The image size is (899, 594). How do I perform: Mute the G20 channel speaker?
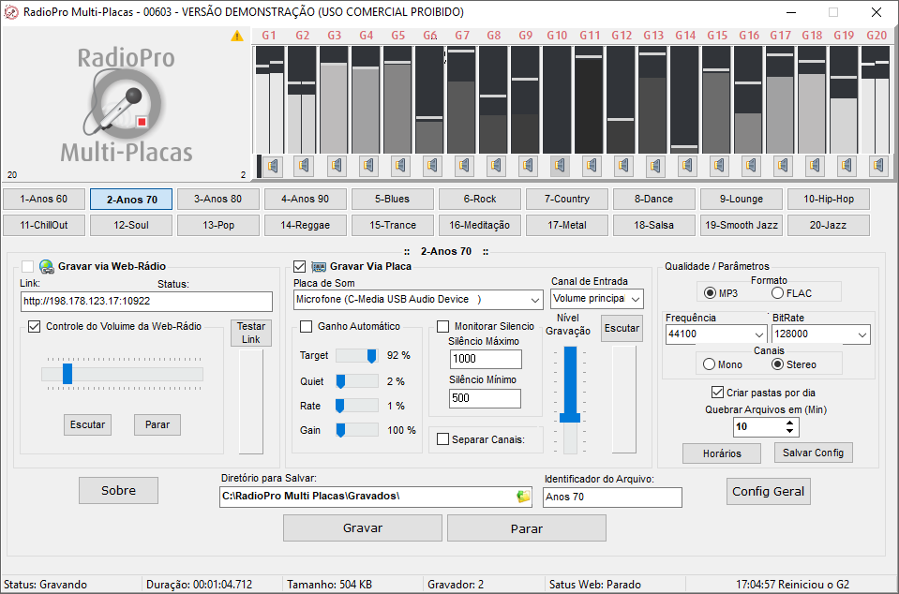(878, 166)
